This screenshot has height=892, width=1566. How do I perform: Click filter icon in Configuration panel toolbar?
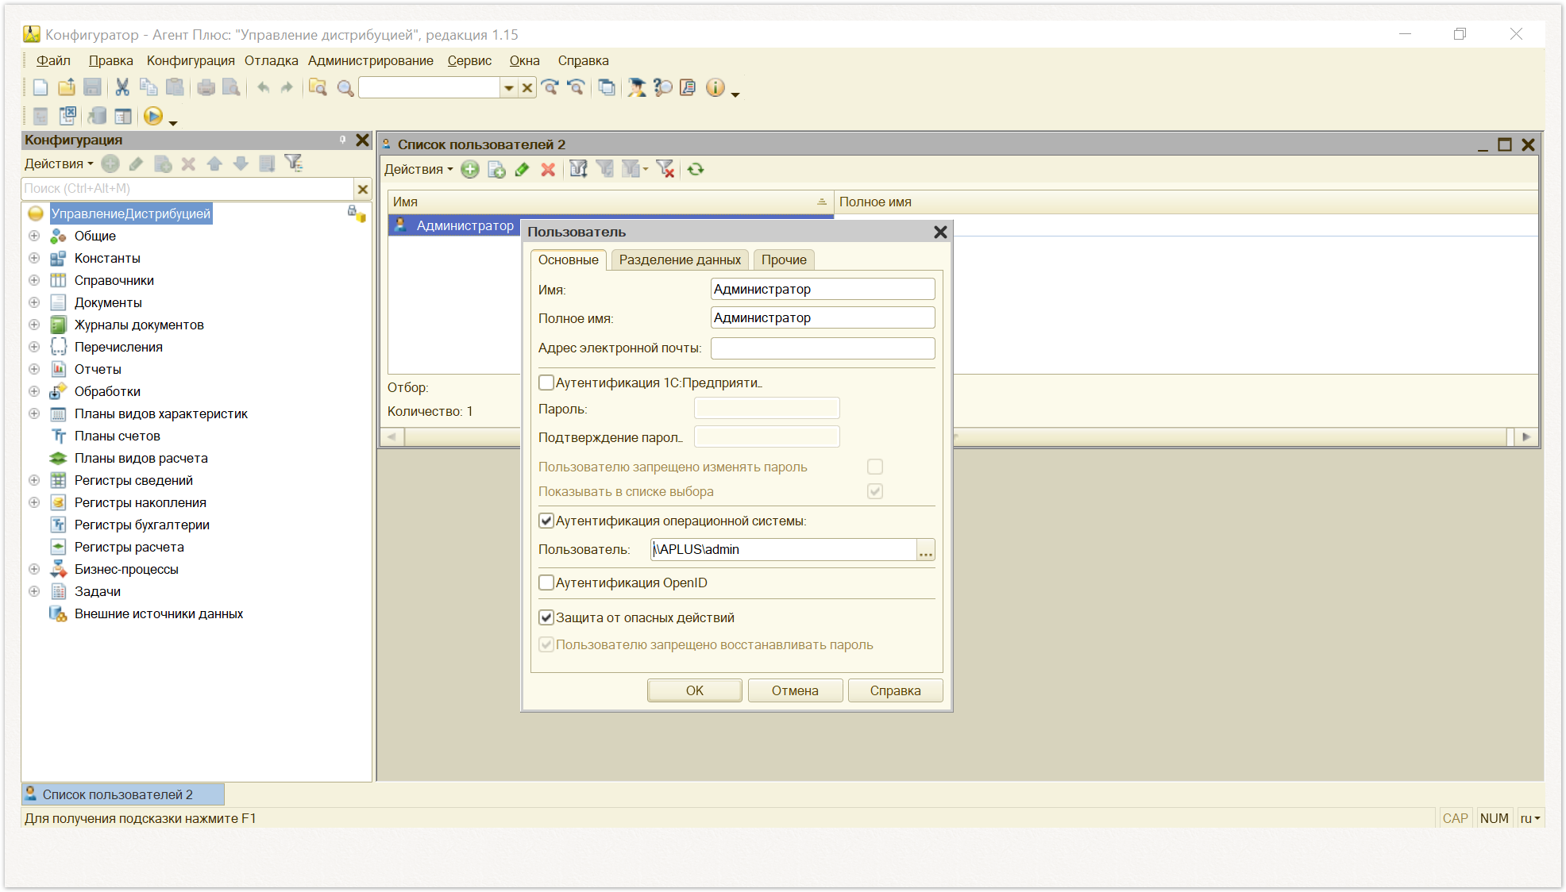pos(294,163)
